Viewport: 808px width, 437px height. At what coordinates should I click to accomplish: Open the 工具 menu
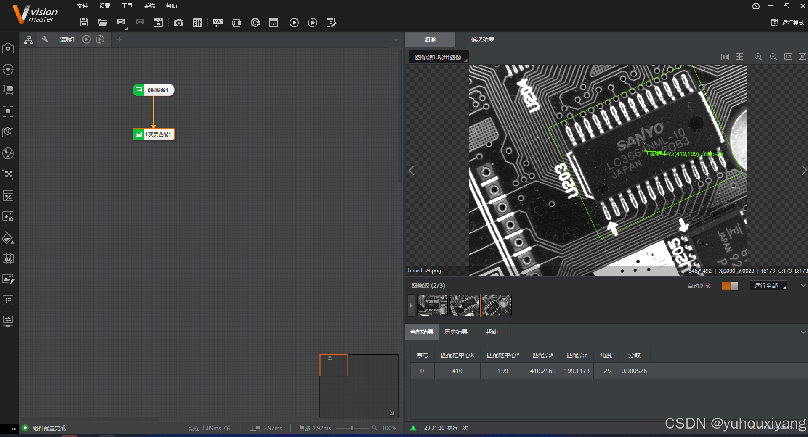coord(127,6)
